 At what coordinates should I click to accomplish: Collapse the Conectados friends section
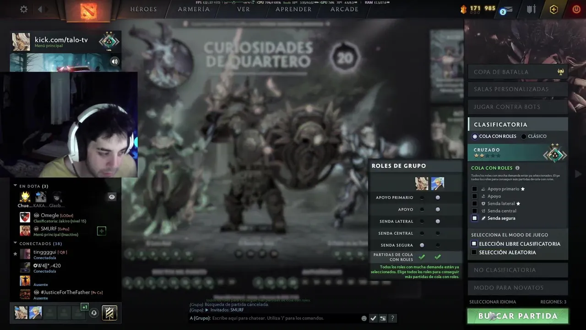click(15, 243)
